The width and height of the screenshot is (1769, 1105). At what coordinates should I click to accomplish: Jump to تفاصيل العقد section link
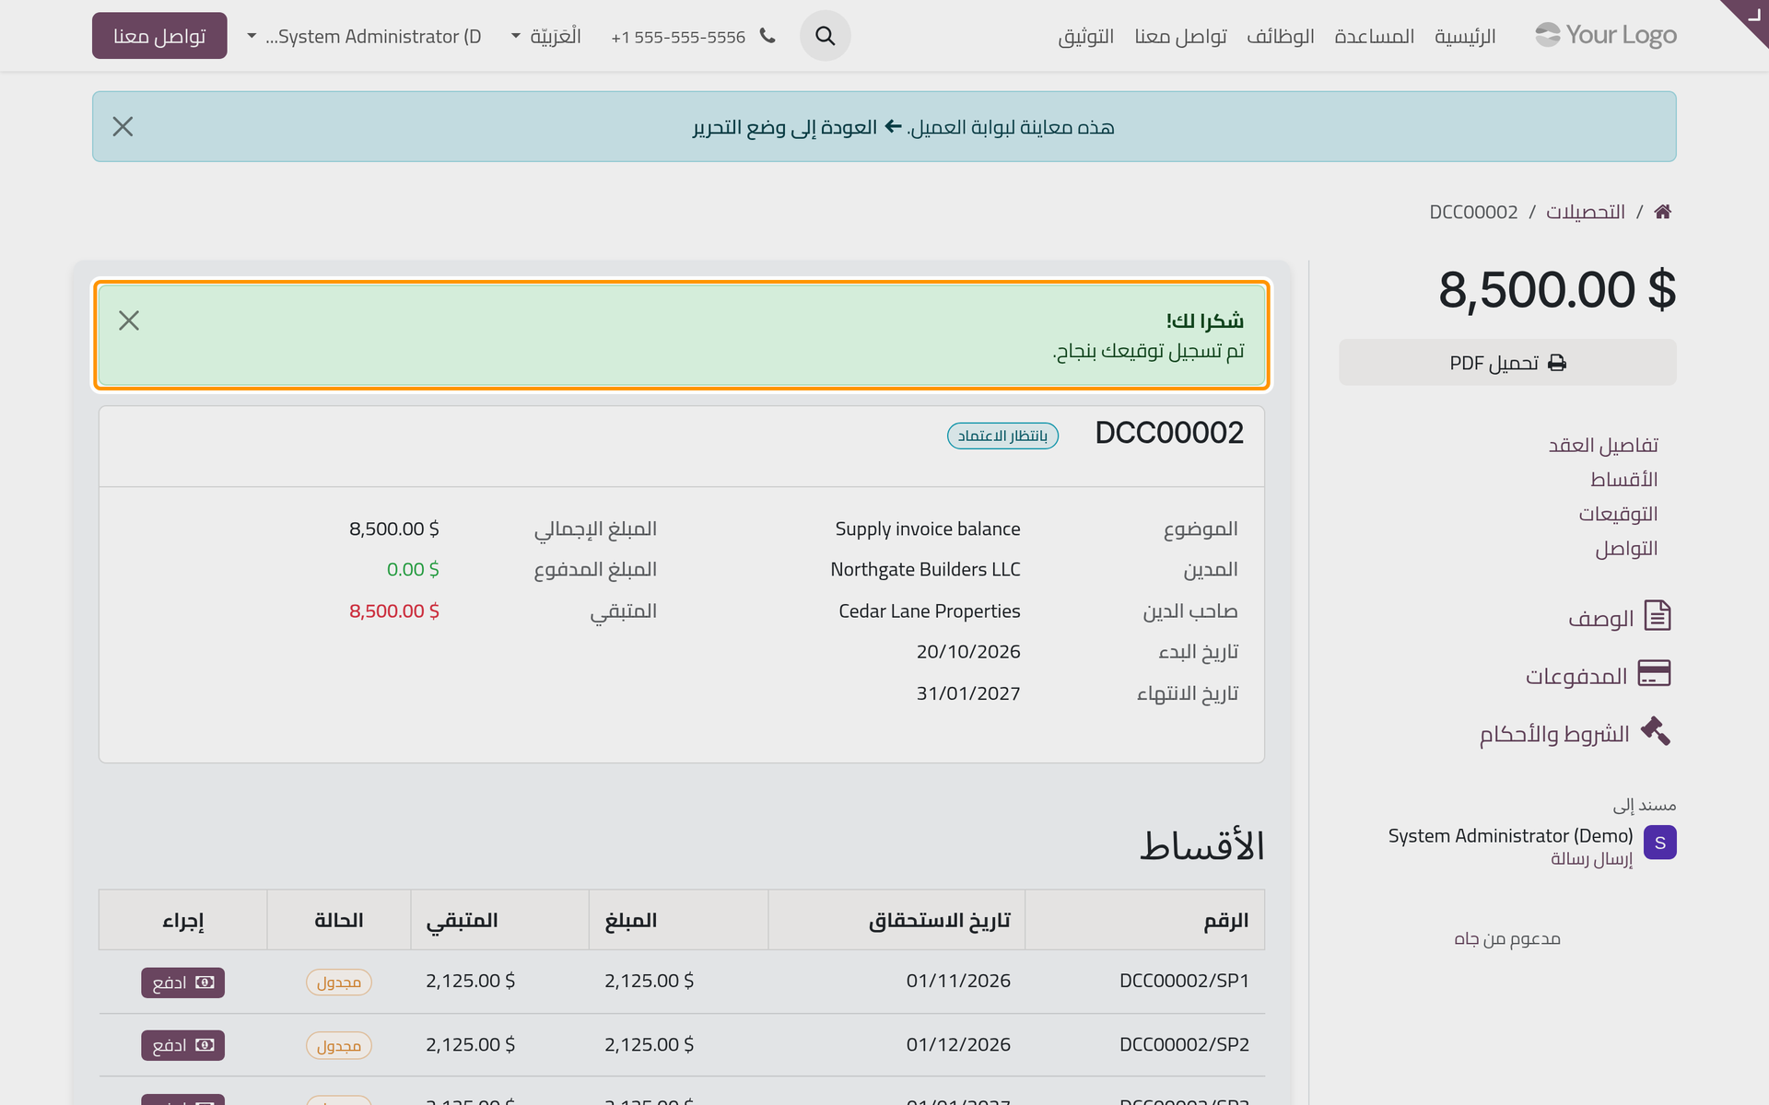[1603, 445]
